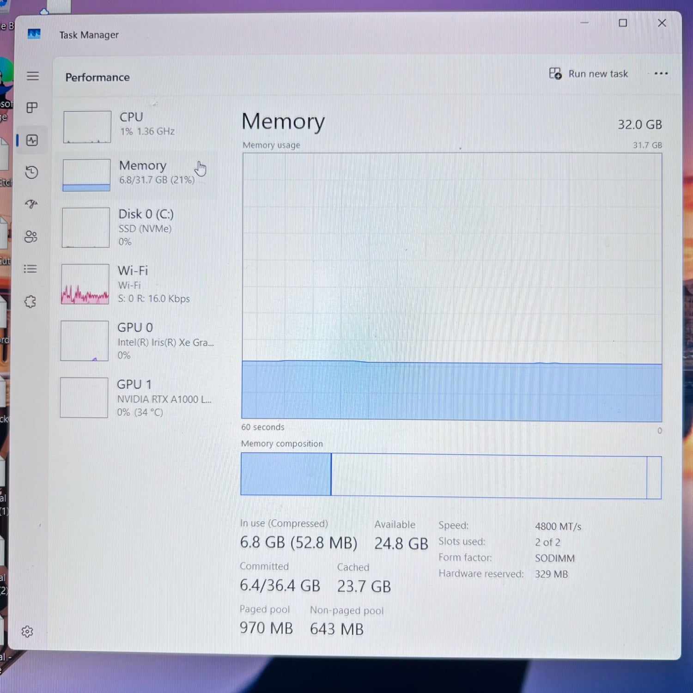This screenshot has height=693, width=693.
Task: Open the hamburger navigation menu
Action: [x=32, y=76]
